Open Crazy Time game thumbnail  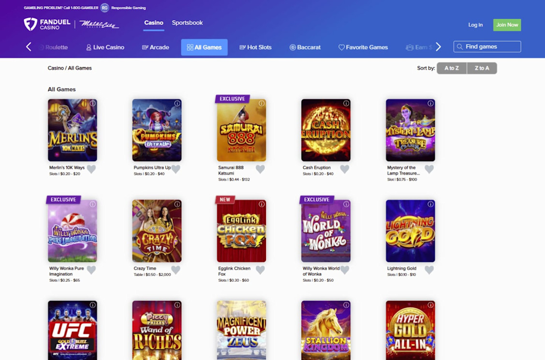click(x=157, y=231)
